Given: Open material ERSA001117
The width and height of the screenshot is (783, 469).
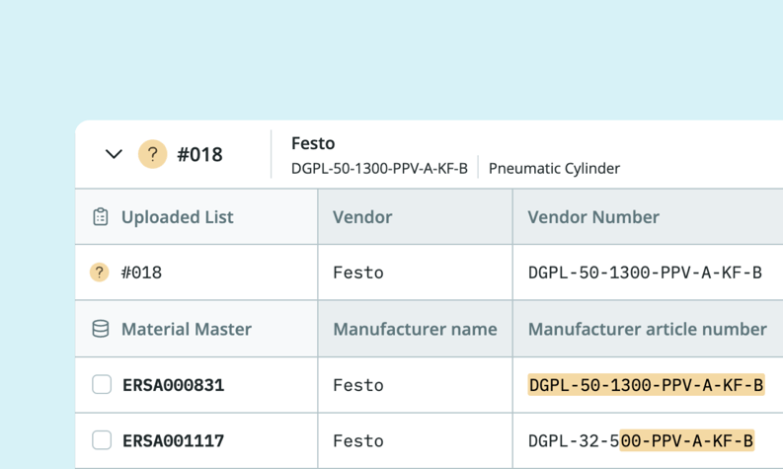Looking at the screenshot, I should point(173,441).
